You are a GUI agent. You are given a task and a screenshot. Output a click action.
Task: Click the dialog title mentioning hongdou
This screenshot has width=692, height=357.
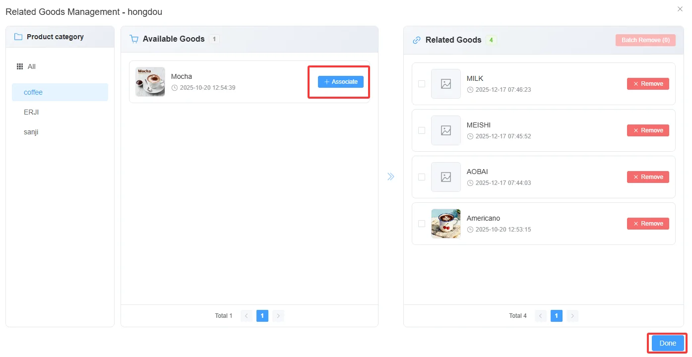click(84, 11)
